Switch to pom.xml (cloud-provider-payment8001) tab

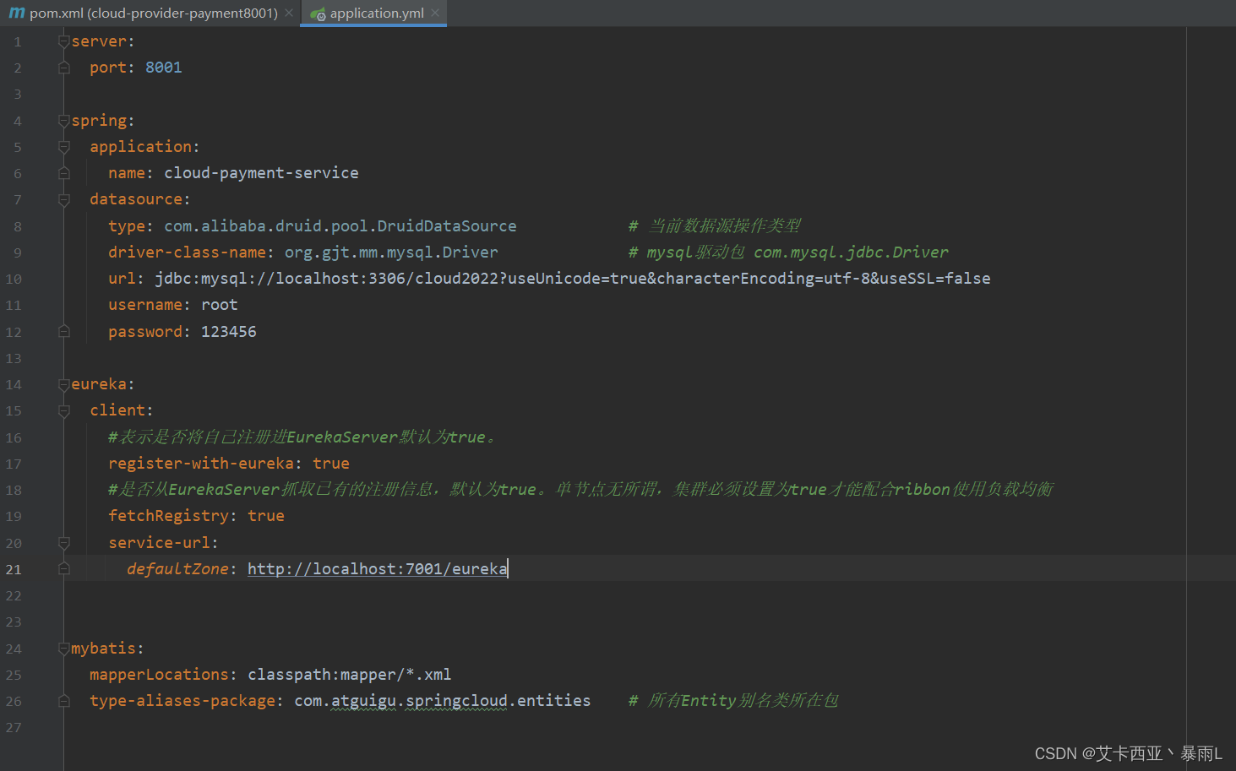[153, 13]
